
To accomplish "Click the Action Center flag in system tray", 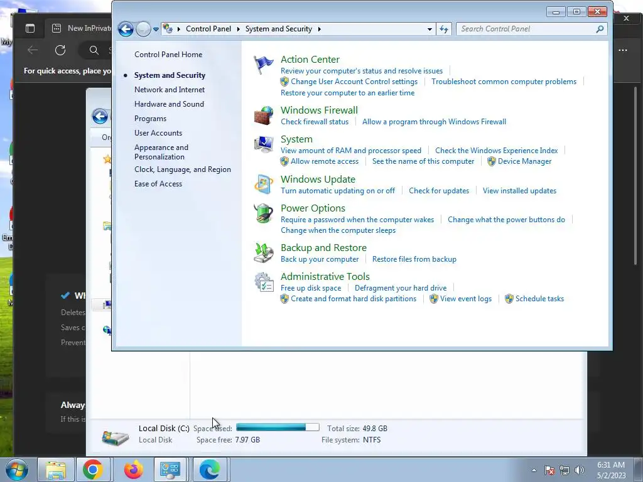I will point(549,470).
